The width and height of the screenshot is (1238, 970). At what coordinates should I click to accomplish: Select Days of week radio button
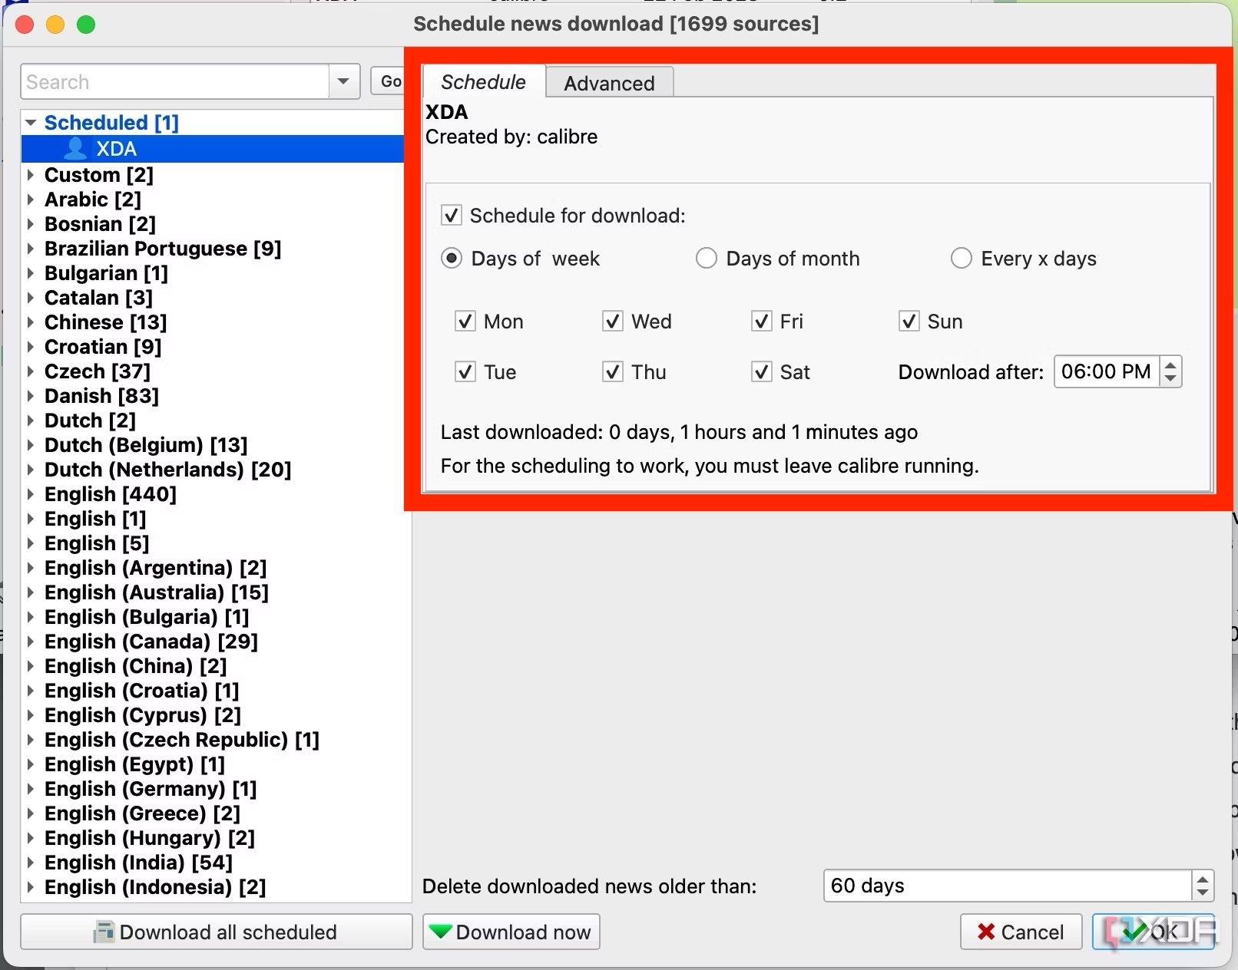[452, 258]
